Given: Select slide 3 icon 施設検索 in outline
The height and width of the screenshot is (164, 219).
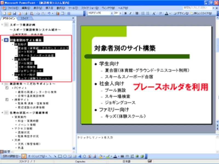Looking at the screenshot, I should [6, 84].
